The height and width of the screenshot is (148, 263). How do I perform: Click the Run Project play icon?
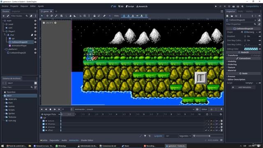pos(216,7)
